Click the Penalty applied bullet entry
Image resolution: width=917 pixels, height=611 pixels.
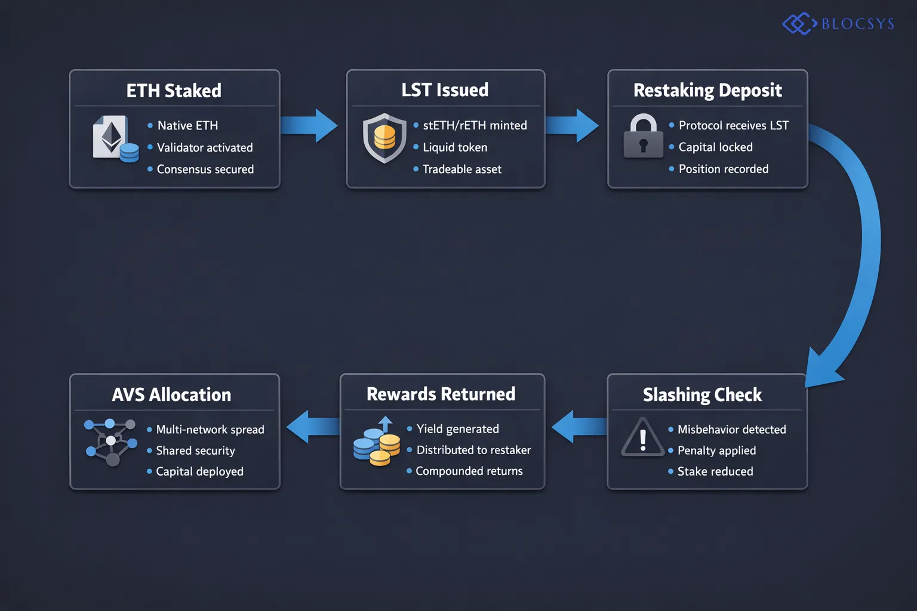[x=717, y=450]
